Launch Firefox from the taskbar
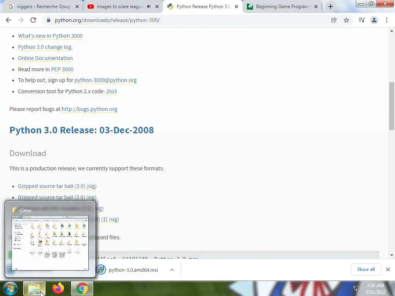395x296 pixels. pyautogui.click(x=58, y=288)
